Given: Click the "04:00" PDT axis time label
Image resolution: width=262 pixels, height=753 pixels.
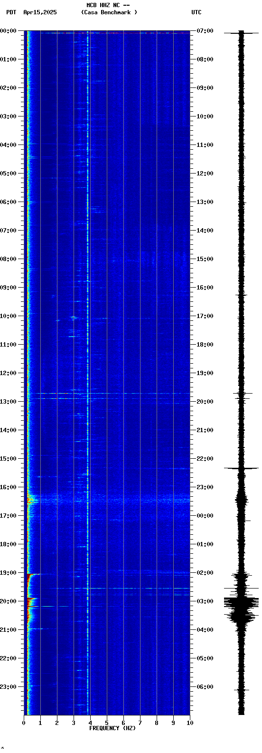Looking at the screenshot, I should [x=8, y=145].
